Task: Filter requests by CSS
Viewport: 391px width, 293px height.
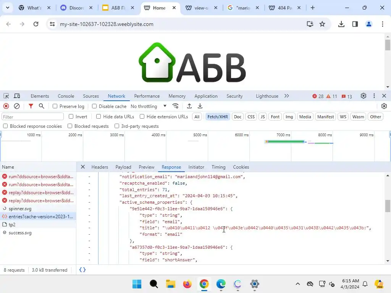Action: pyautogui.click(x=251, y=117)
